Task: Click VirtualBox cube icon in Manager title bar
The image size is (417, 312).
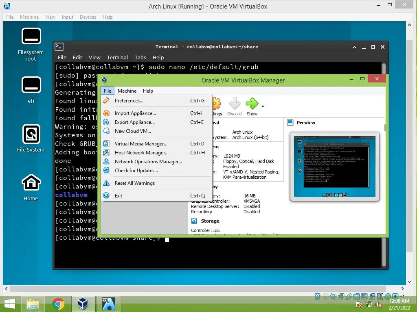Action: click(104, 80)
